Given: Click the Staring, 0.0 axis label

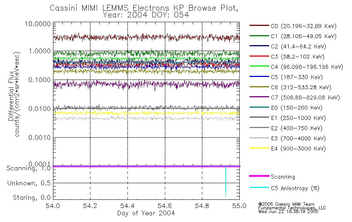Looking at the screenshot, I should coord(31,198).
